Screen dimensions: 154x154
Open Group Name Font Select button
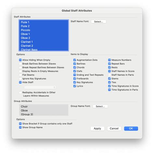(x=100, y=106)
